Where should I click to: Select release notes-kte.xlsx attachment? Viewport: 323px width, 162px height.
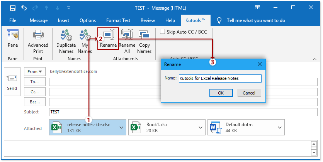tap(88, 127)
